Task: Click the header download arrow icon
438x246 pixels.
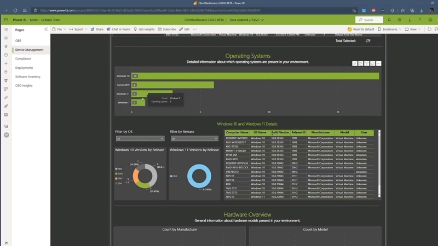Action: [410, 20]
